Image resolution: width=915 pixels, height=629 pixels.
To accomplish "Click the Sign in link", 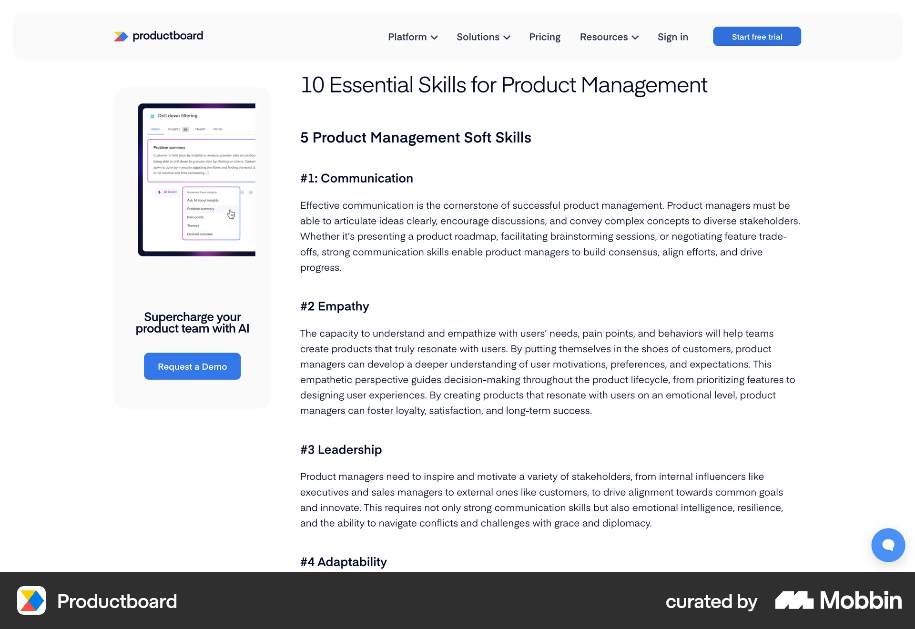I will point(672,37).
